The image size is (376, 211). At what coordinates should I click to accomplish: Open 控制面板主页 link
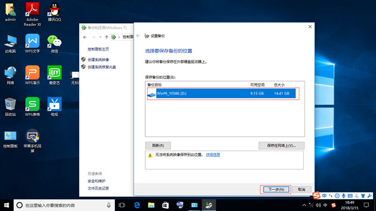(98, 49)
